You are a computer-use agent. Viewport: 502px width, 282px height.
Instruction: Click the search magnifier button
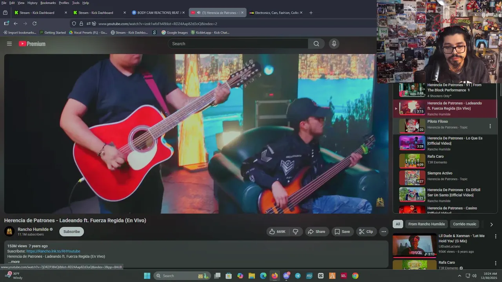coord(316,44)
